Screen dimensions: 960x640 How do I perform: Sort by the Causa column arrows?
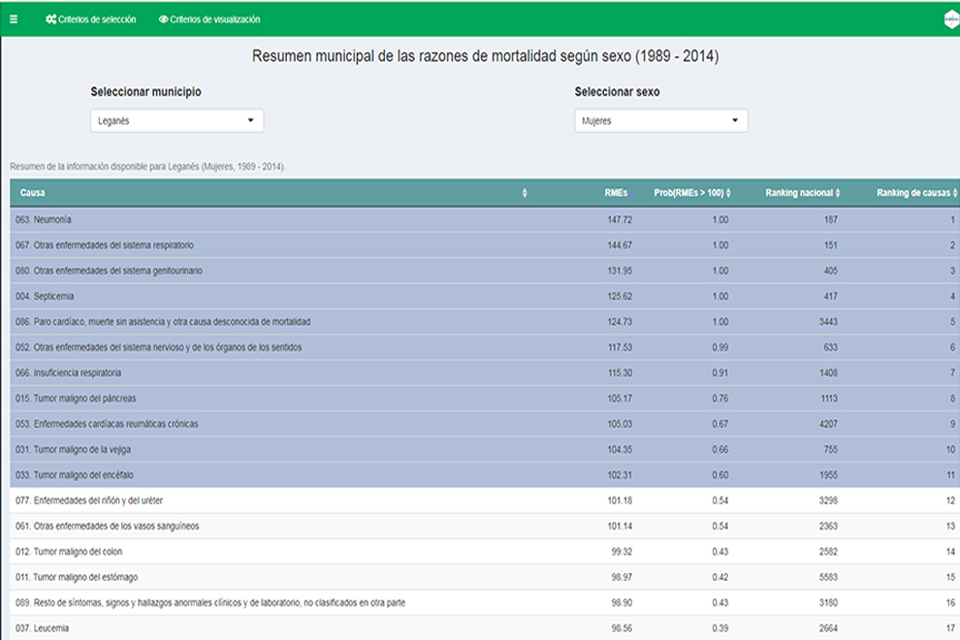[x=525, y=193]
